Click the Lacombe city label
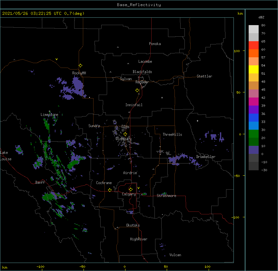The width and height of the screenshot is (278, 271). [145, 61]
